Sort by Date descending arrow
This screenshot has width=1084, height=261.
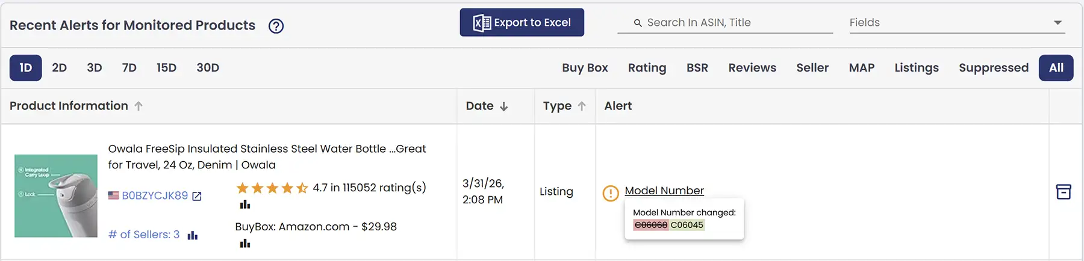coord(504,106)
